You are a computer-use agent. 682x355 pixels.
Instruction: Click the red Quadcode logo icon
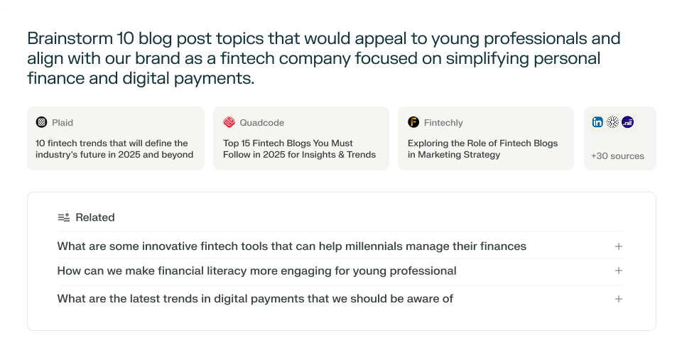(x=229, y=122)
